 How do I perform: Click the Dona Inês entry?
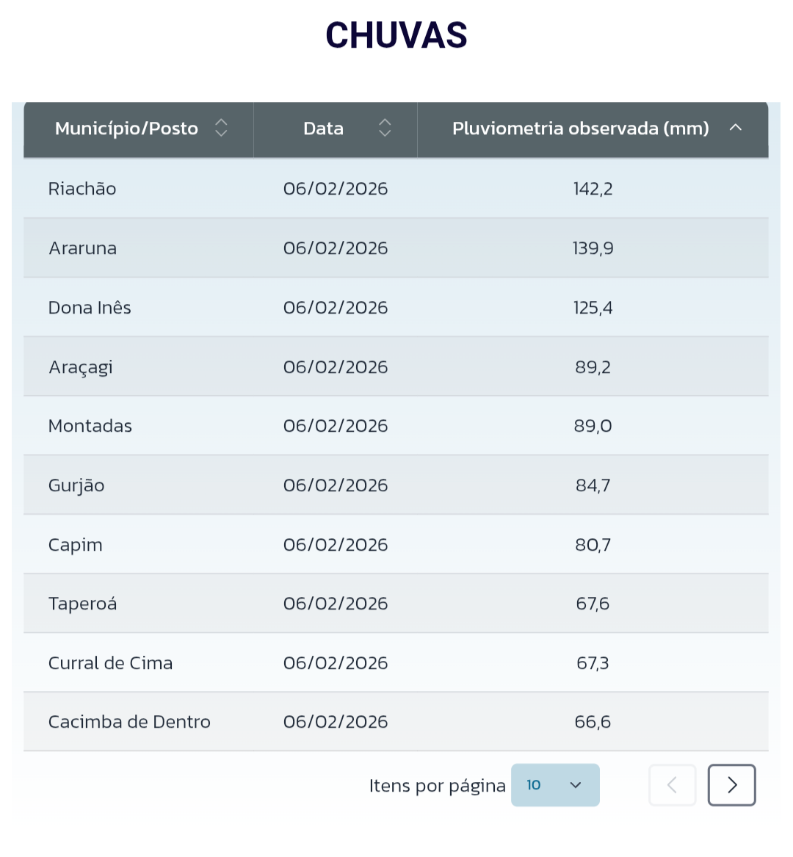pyautogui.click(x=90, y=308)
